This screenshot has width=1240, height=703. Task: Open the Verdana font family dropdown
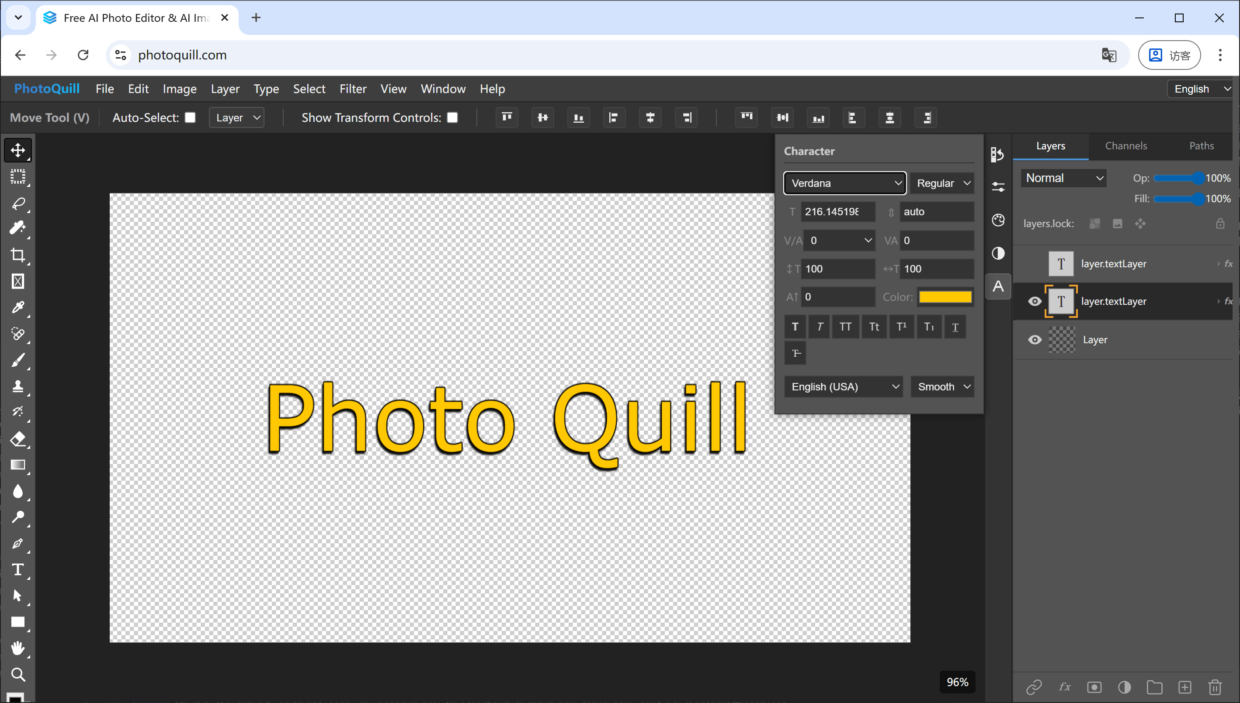pos(845,183)
